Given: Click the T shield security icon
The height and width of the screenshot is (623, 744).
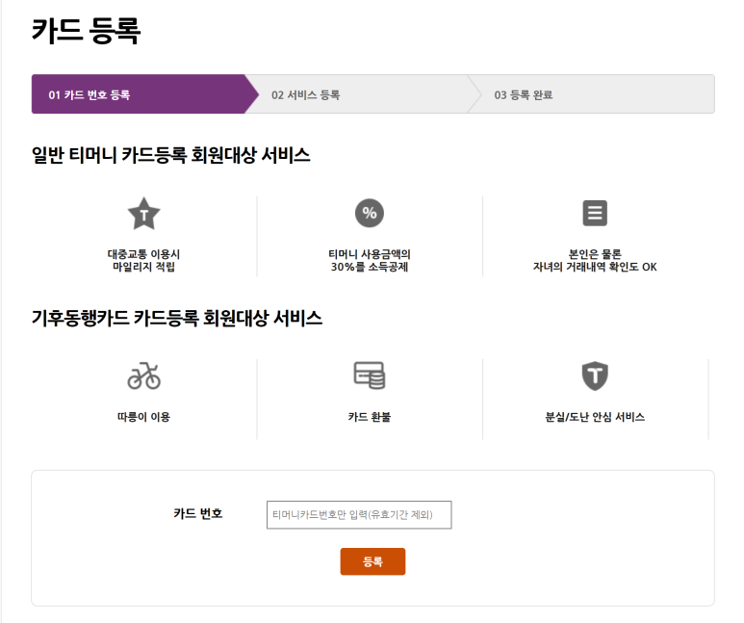Looking at the screenshot, I should 595,376.
